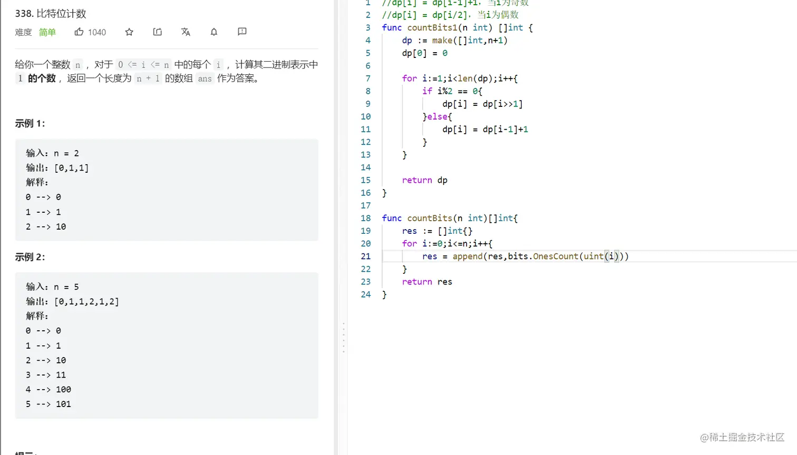Screen dimensions: 797x455
Task: Click the res := []int{} line
Action: (437, 231)
